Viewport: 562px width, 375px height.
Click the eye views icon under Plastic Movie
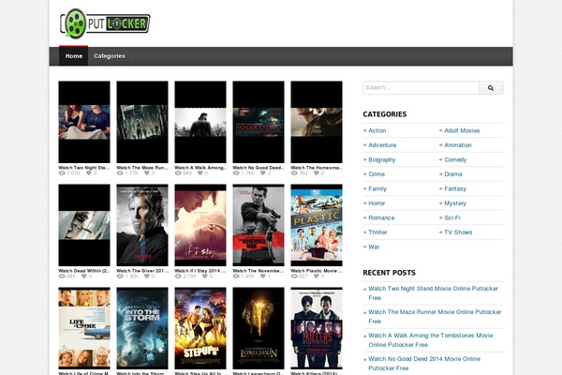[294, 277]
